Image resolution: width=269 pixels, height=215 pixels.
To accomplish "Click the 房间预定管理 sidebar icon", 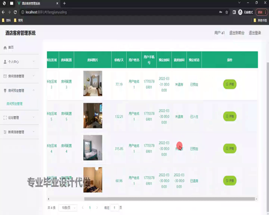I will [x=5, y=91].
